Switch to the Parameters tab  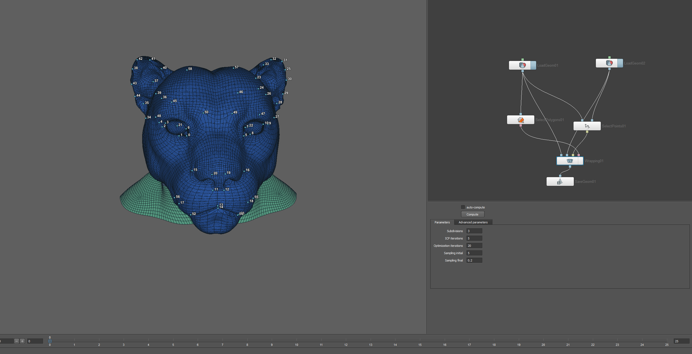[x=442, y=222]
